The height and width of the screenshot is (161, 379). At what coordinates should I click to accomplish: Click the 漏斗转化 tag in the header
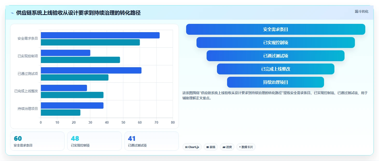pyautogui.click(x=361, y=11)
